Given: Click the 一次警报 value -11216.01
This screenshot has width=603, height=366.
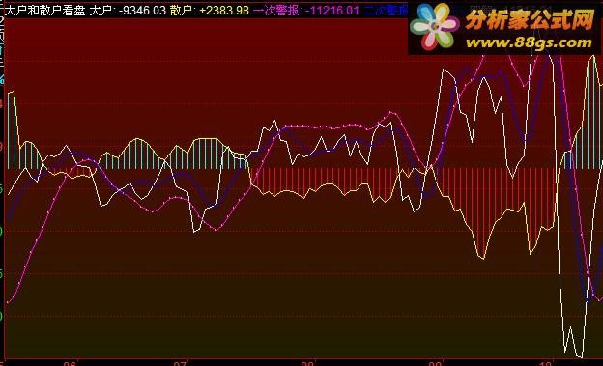Looking at the screenshot, I should (332, 10).
